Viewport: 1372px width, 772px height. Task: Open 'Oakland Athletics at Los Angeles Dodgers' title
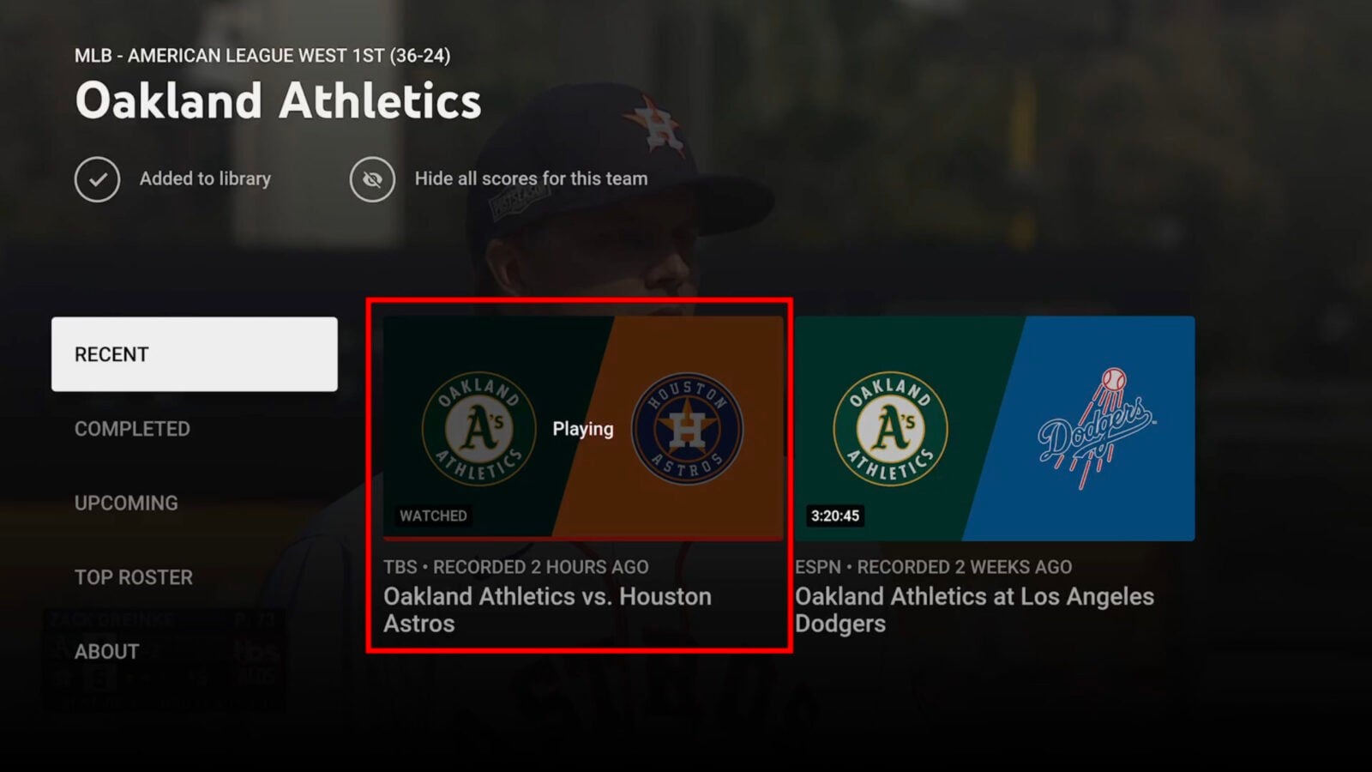(x=974, y=609)
